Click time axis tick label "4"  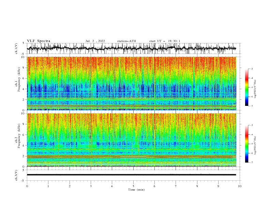point(112,186)
